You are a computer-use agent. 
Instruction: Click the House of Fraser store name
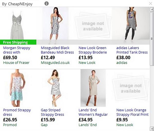coord(16,63)
